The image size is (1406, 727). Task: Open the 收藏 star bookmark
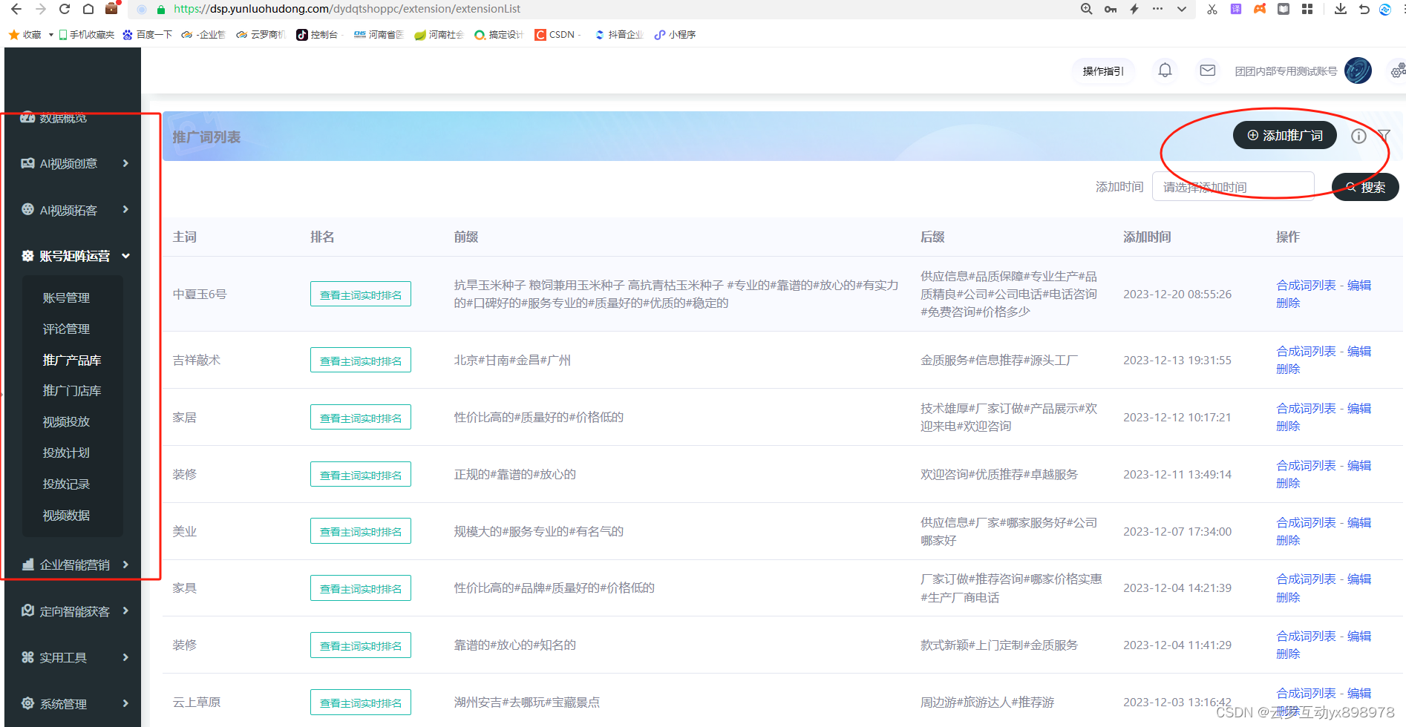pyautogui.click(x=25, y=35)
